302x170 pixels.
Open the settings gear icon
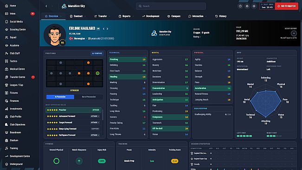point(254,6)
